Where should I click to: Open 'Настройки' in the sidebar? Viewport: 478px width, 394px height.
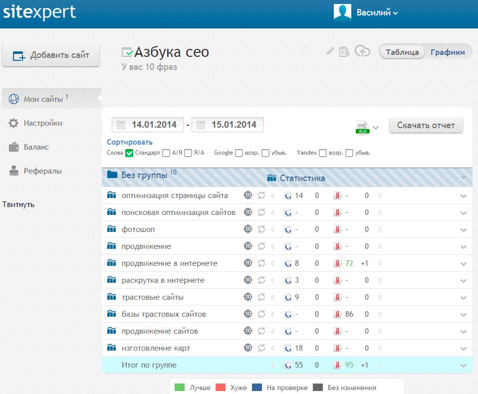(x=43, y=123)
